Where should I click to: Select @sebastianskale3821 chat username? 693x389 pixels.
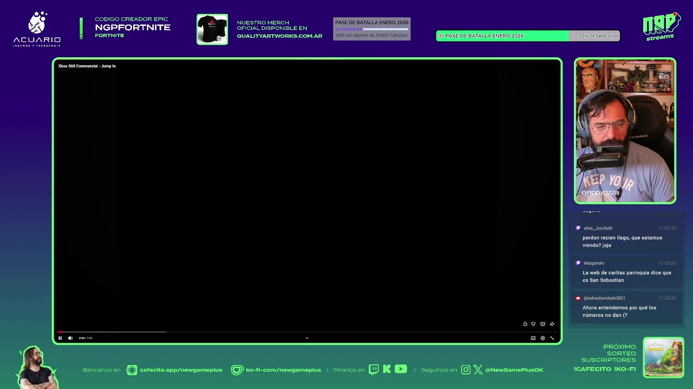pos(604,298)
